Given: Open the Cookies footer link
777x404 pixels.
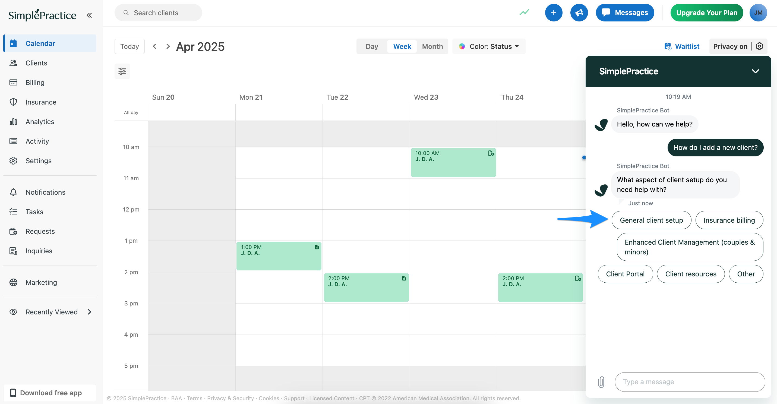Looking at the screenshot, I should pos(269,398).
